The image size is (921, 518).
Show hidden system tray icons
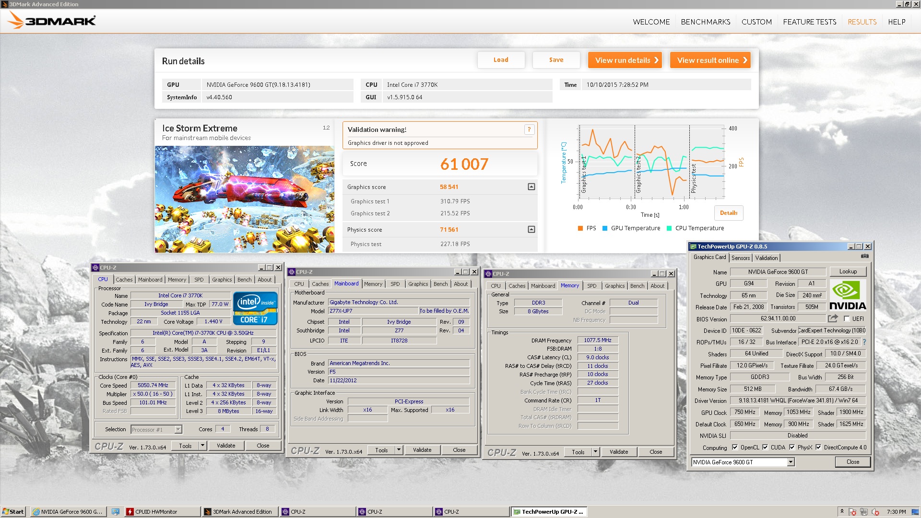(842, 512)
